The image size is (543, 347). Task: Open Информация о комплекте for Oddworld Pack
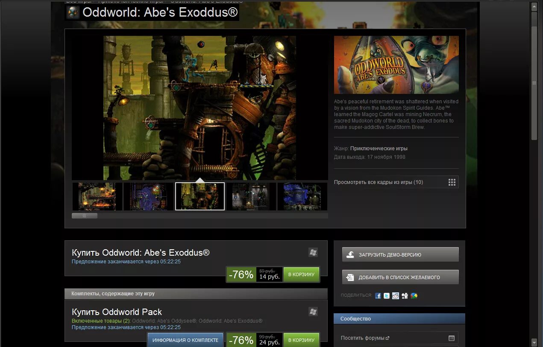(185, 340)
